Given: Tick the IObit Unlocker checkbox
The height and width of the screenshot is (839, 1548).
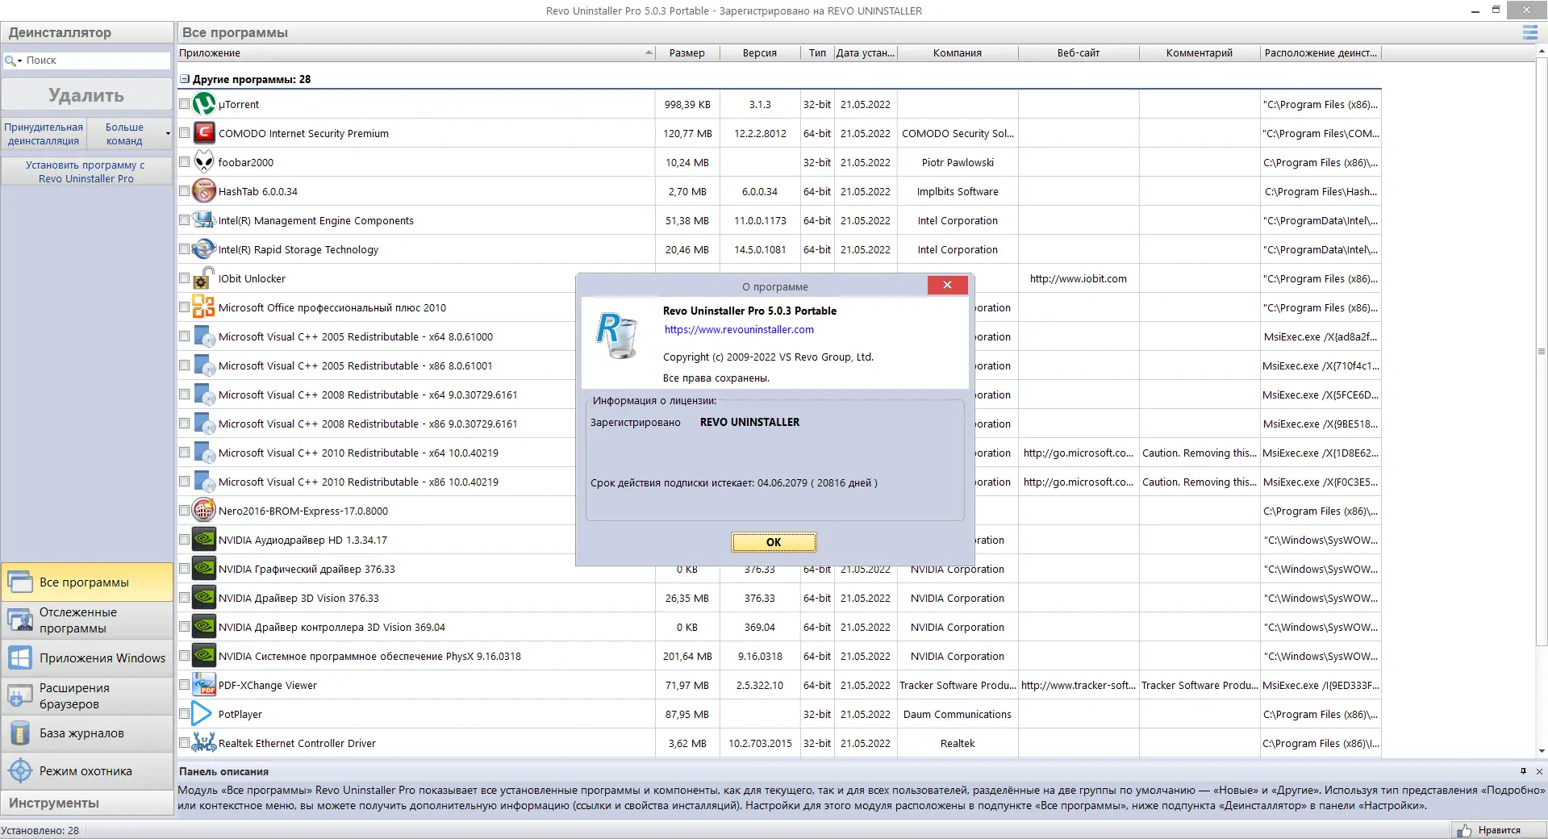Looking at the screenshot, I should [x=185, y=278].
